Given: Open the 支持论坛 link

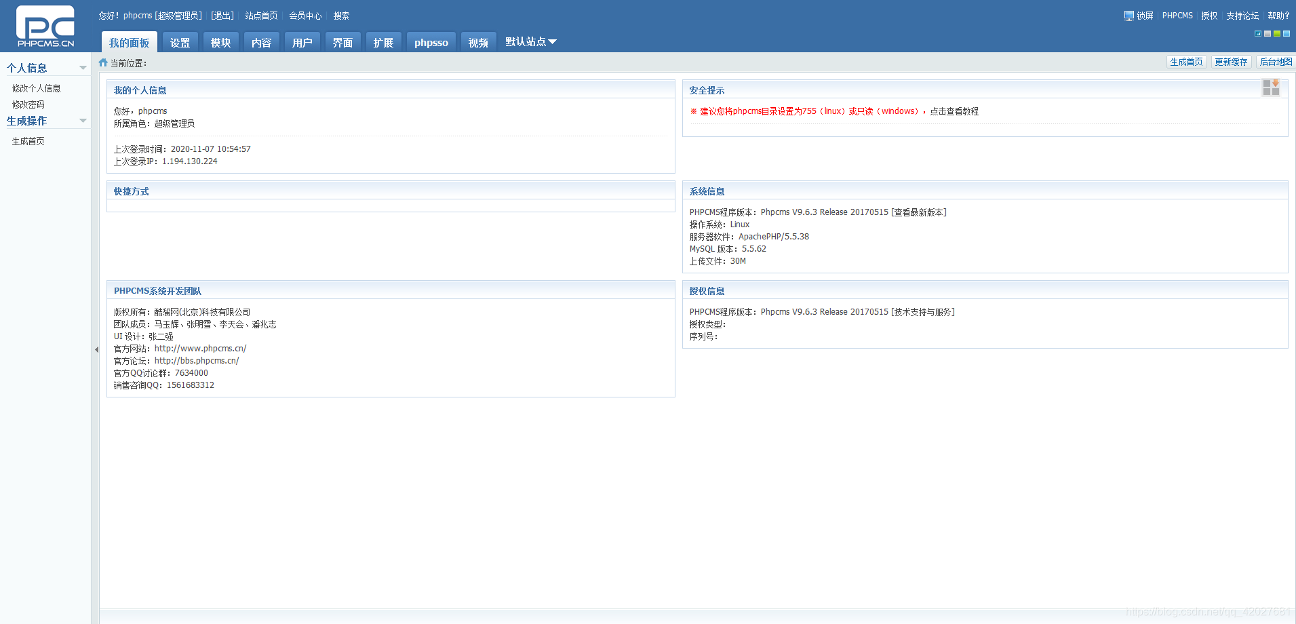Looking at the screenshot, I should click(1242, 16).
